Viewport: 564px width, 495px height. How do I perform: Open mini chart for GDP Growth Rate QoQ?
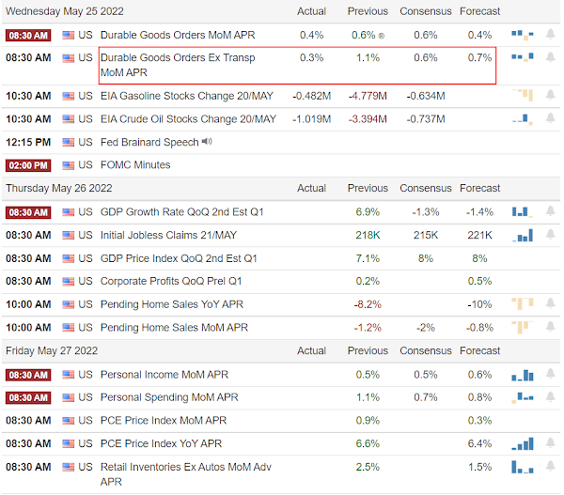click(523, 211)
